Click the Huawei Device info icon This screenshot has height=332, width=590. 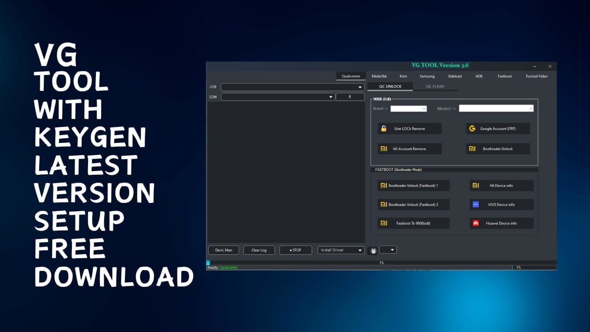point(475,223)
